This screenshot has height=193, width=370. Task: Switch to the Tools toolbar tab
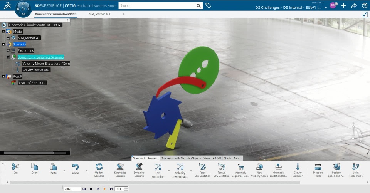tap(227, 158)
